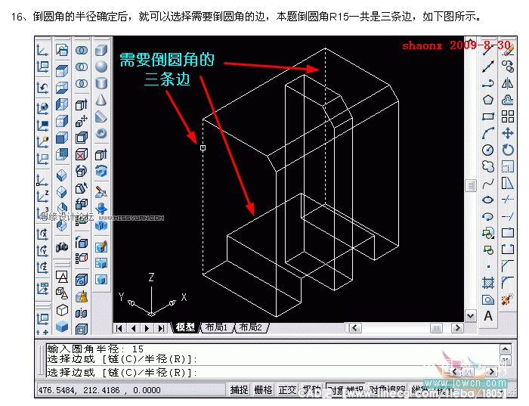The height and width of the screenshot is (406, 529).
Task: Click the Subtract solids icon
Action: pos(82,67)
